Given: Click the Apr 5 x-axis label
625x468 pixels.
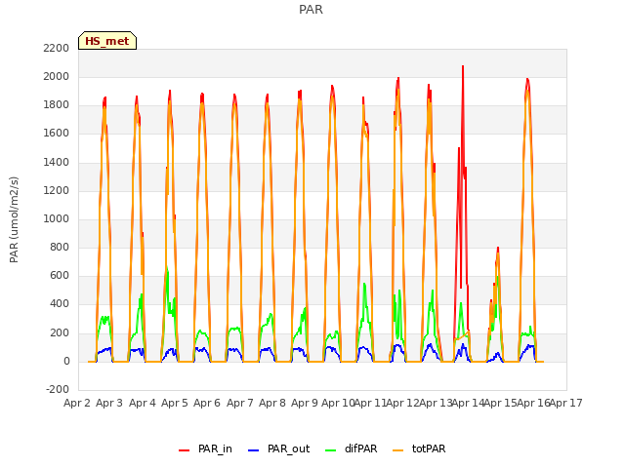Looking at the screenshot, I should click(x=175, y=403).
